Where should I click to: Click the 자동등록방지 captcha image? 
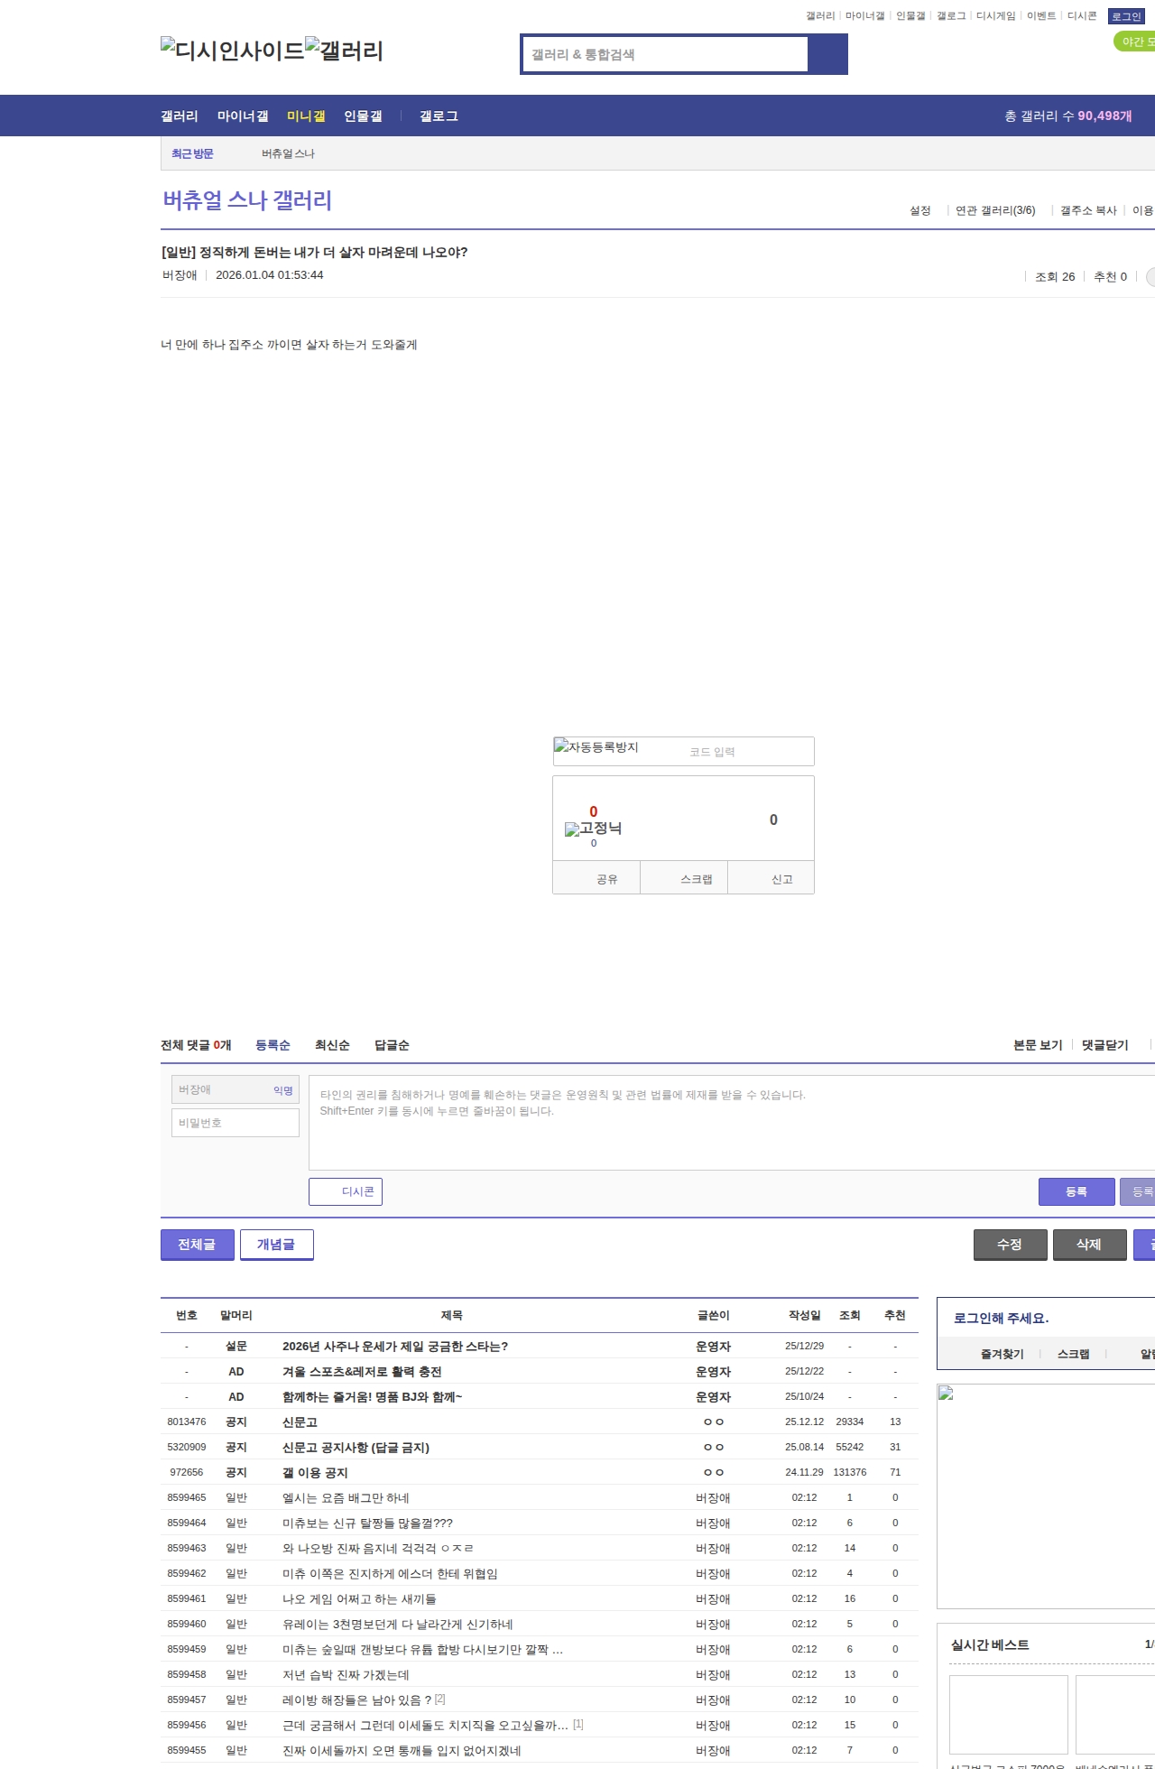coord(596,747)
